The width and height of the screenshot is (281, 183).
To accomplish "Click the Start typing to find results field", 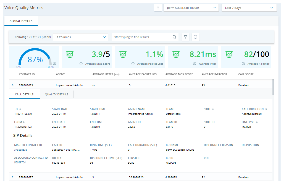I will [x=143, y=37].
